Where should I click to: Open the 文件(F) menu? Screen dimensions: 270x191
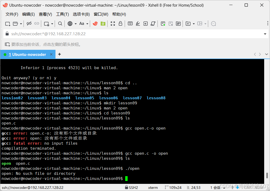[x=12, y=14]
